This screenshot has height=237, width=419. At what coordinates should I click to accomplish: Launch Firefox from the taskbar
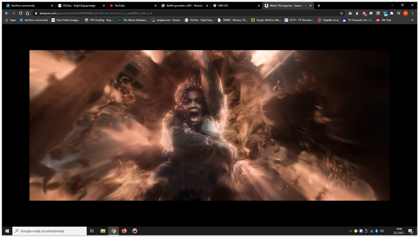(124, 231)
